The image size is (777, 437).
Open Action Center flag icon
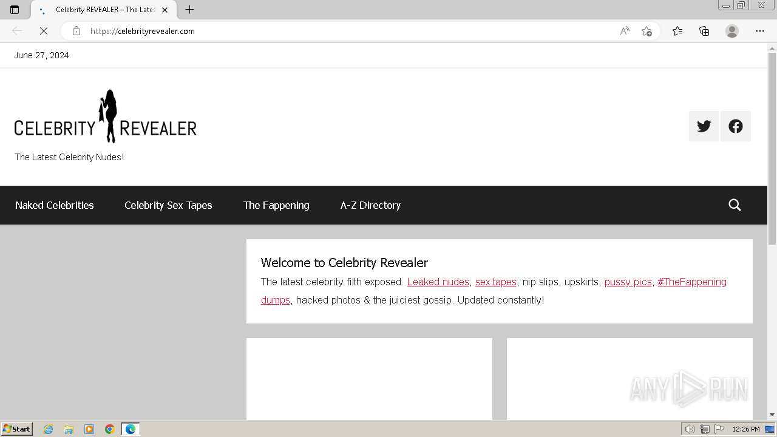(719, 429)
